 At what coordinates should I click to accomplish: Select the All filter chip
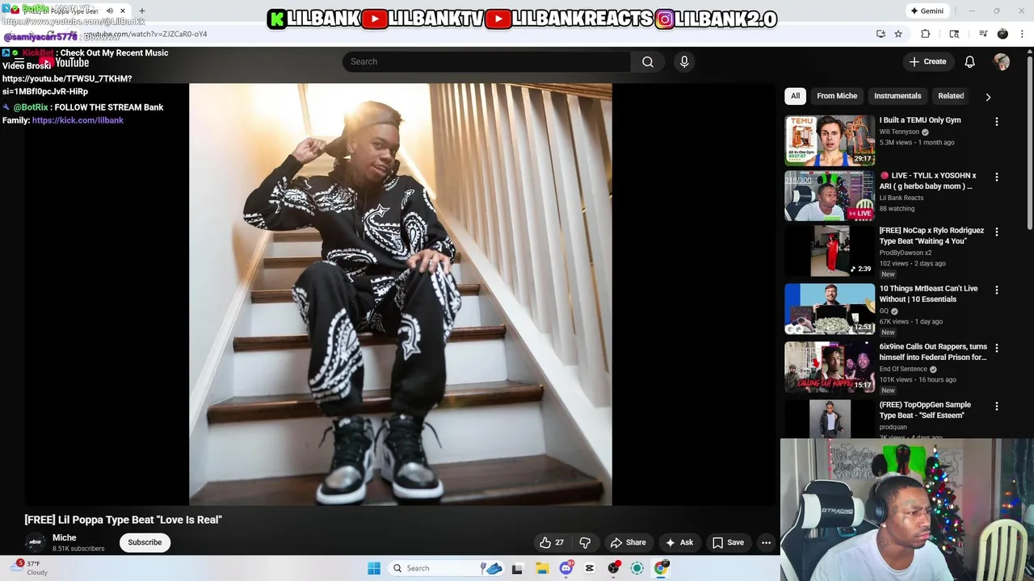click(x=795, y=96)
